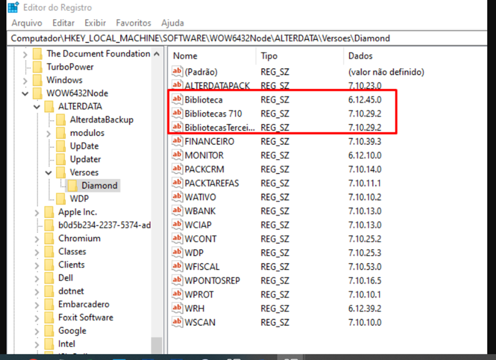Expand the Classes key
The width and height of the screenshot is (496, 360).
pyautogui.click(x=37, y=252)
